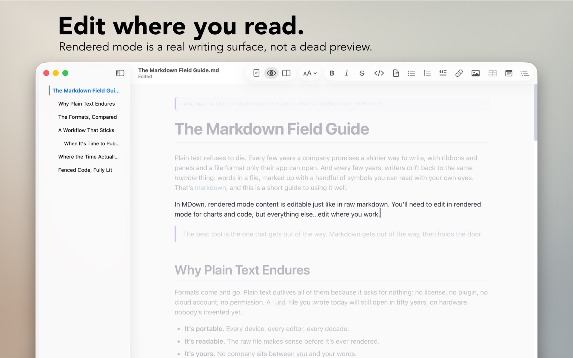
Task: Click the front matter panel icon
Action: click(509, 73)
